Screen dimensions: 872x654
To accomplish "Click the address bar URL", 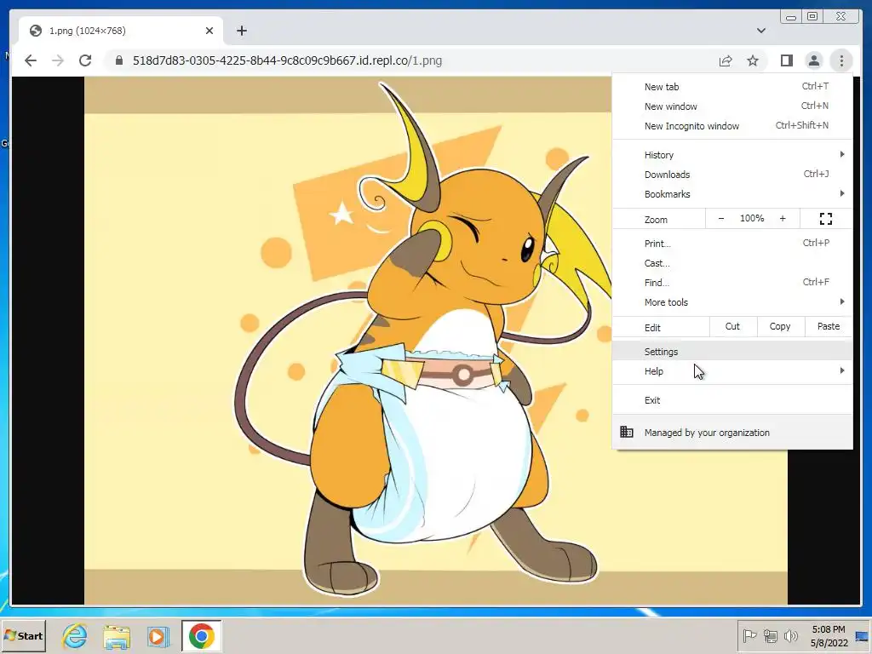I will pos(287,60).
